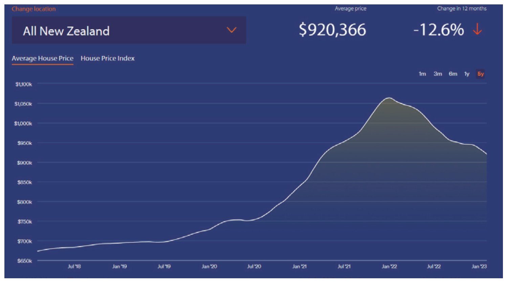
Task: Switch to House Price Index tab
Action: pyautogui.click(x=108, y=58)
